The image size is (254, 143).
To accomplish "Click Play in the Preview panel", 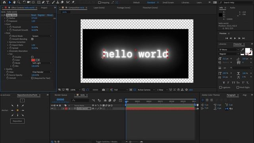I will [x=235, y=38].
